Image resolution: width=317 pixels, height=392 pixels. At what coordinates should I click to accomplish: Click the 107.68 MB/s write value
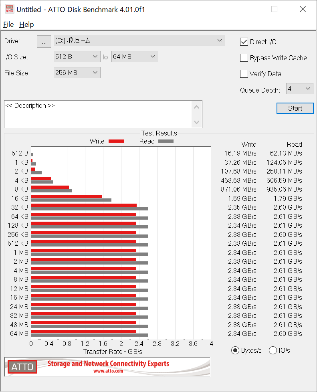pos(238,171)
